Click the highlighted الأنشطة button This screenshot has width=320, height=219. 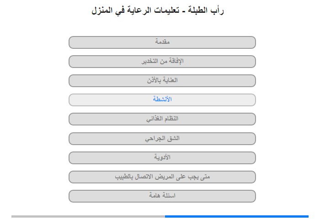(x=162, y=100)
